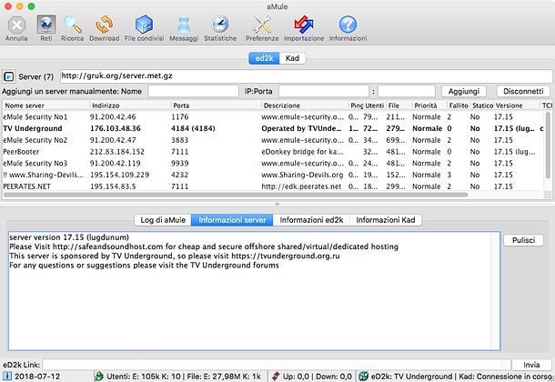Click the Statico column header

click(482, 106)
